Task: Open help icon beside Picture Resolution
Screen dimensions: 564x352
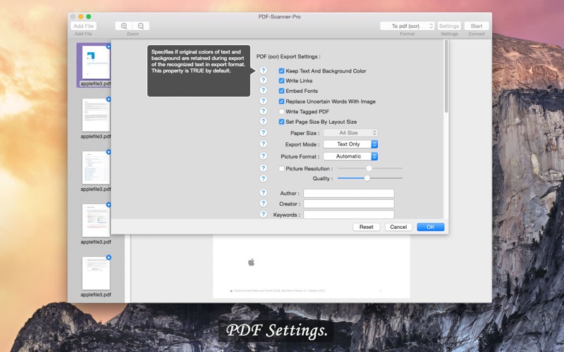Action: tap(263, 168)
